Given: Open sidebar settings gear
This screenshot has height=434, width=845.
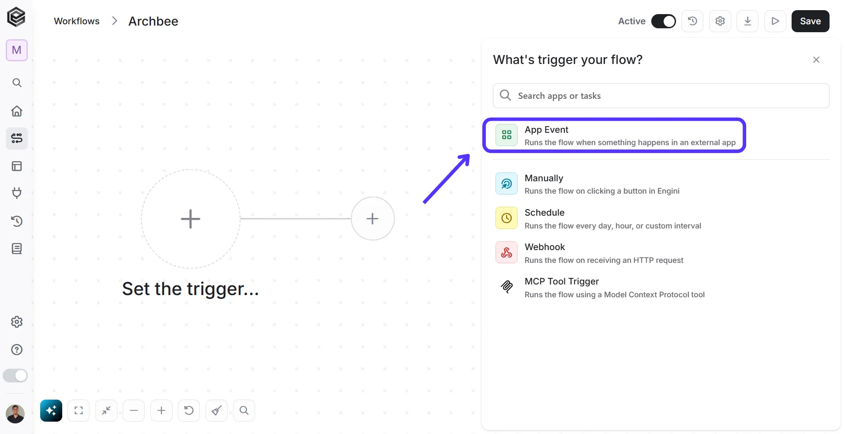Looking at the screenshot, I should 17,322.
